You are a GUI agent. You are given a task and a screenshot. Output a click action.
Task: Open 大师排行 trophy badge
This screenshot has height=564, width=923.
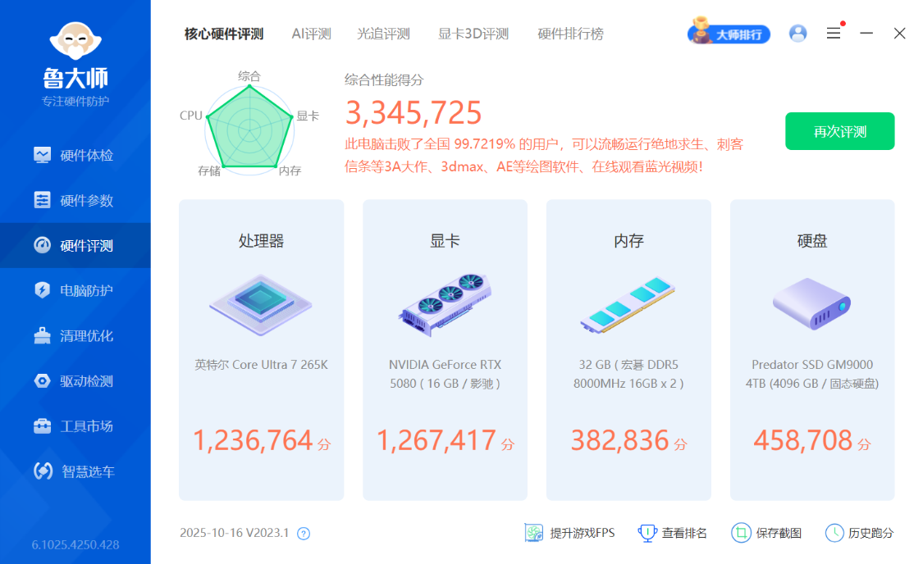729,32
